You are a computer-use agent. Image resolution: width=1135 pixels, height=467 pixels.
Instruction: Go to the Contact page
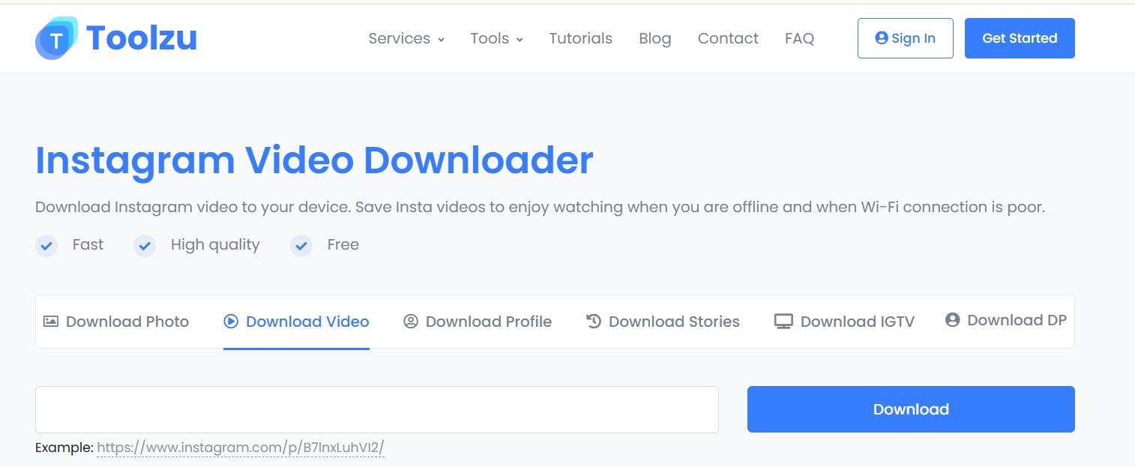pyautogui.click(x=728, y=38)
